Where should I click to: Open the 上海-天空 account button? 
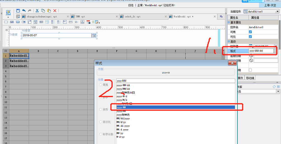pyautogui.click(x=271, y=5)
